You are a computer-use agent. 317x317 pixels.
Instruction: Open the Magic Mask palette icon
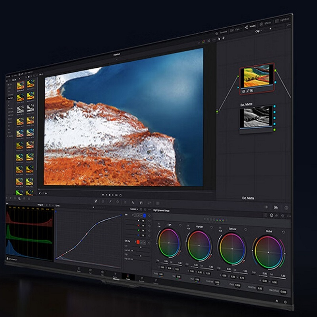tap(133, 202)
